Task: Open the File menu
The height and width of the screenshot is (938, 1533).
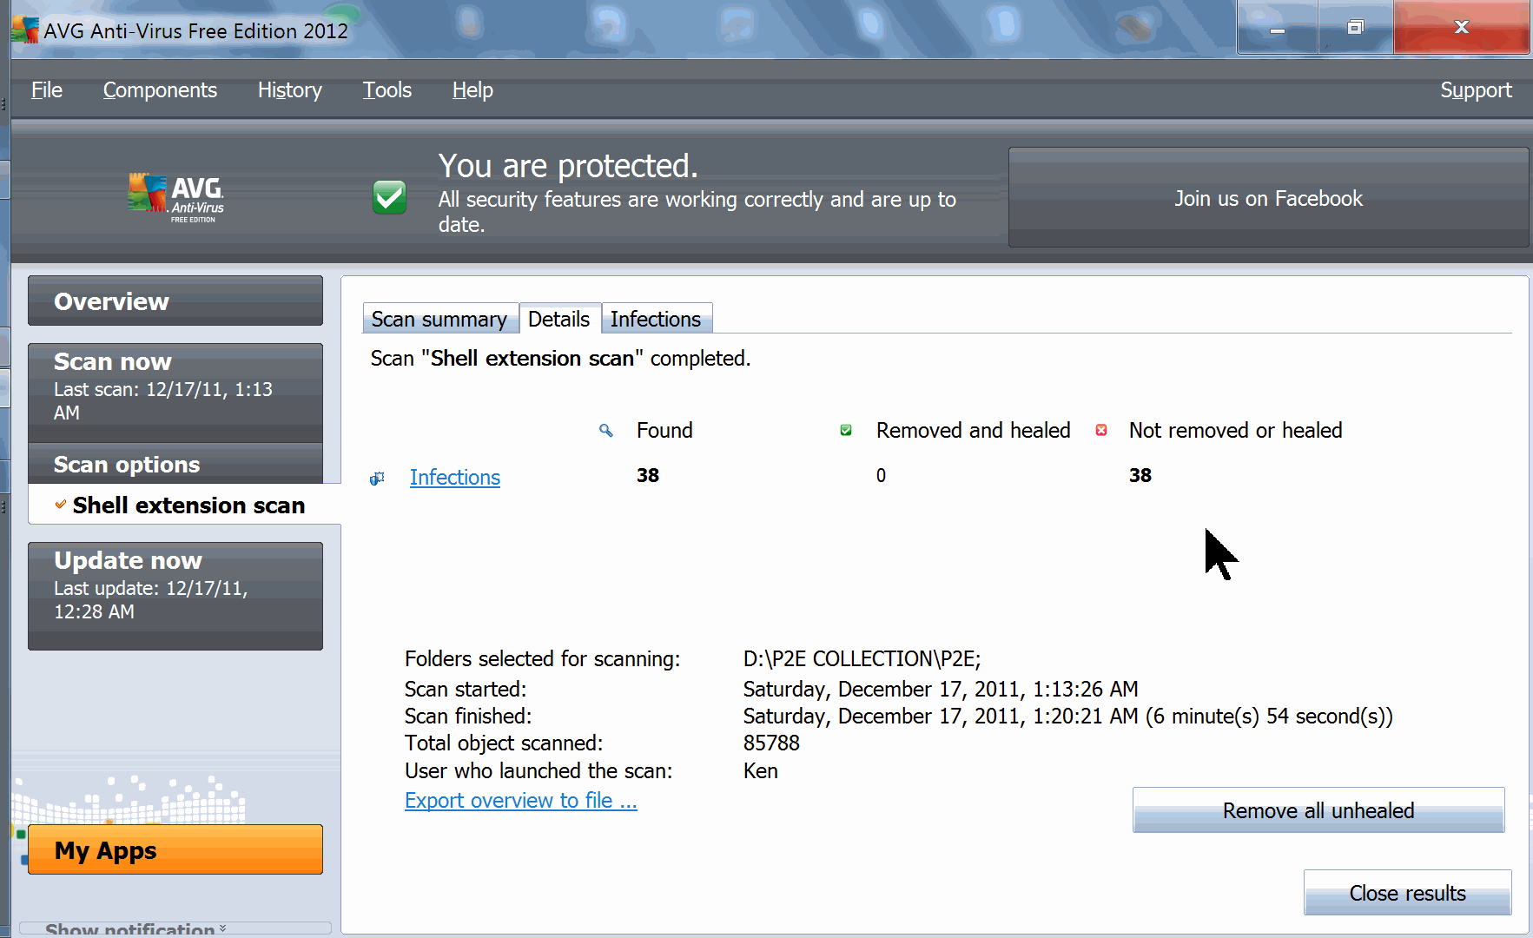Action: pyautogui.click(x=47, y=90)
